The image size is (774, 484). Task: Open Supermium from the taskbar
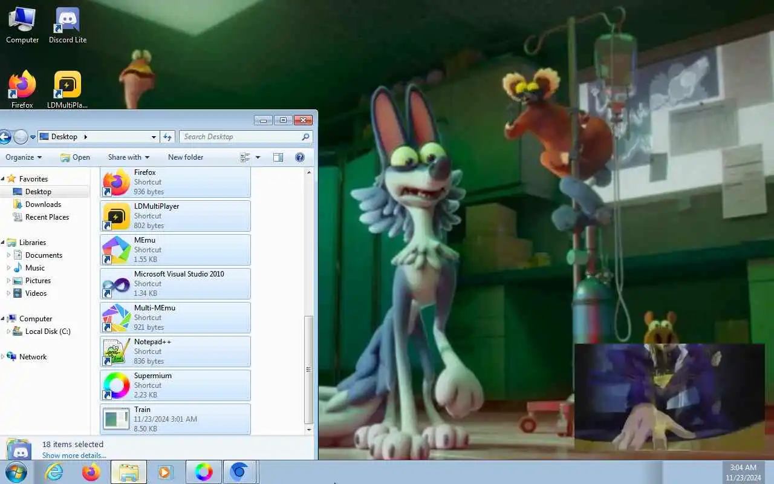(204, 472)
